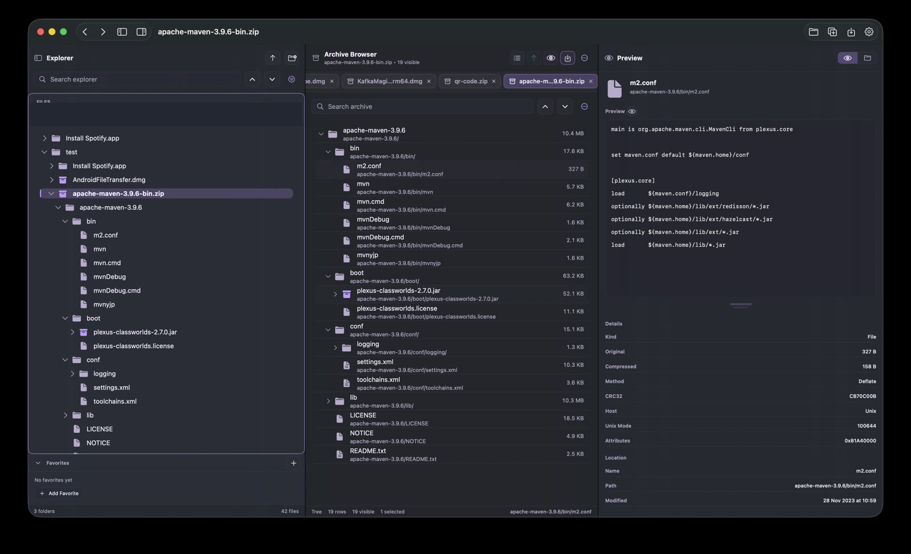Collapse the test folder in Explorer
The height and width of the screenshot is (554, 911).
44,152
